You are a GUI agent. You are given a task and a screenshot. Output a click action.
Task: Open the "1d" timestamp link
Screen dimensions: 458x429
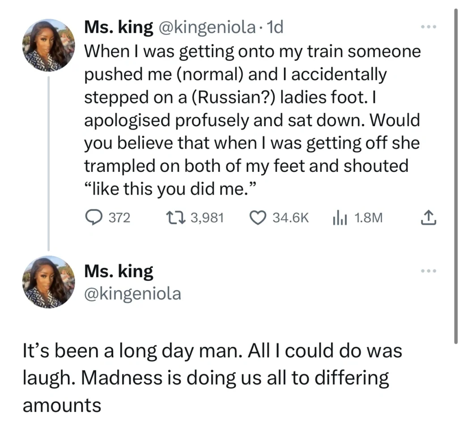point(274,28)
